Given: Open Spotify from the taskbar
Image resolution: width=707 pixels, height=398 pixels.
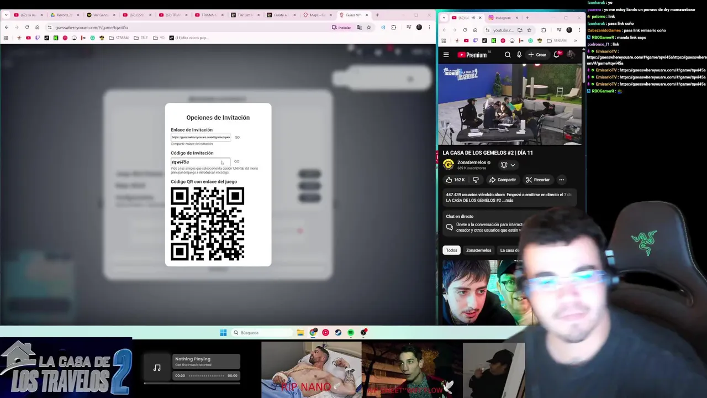Looking at the screenshot, I should point(351,333).
